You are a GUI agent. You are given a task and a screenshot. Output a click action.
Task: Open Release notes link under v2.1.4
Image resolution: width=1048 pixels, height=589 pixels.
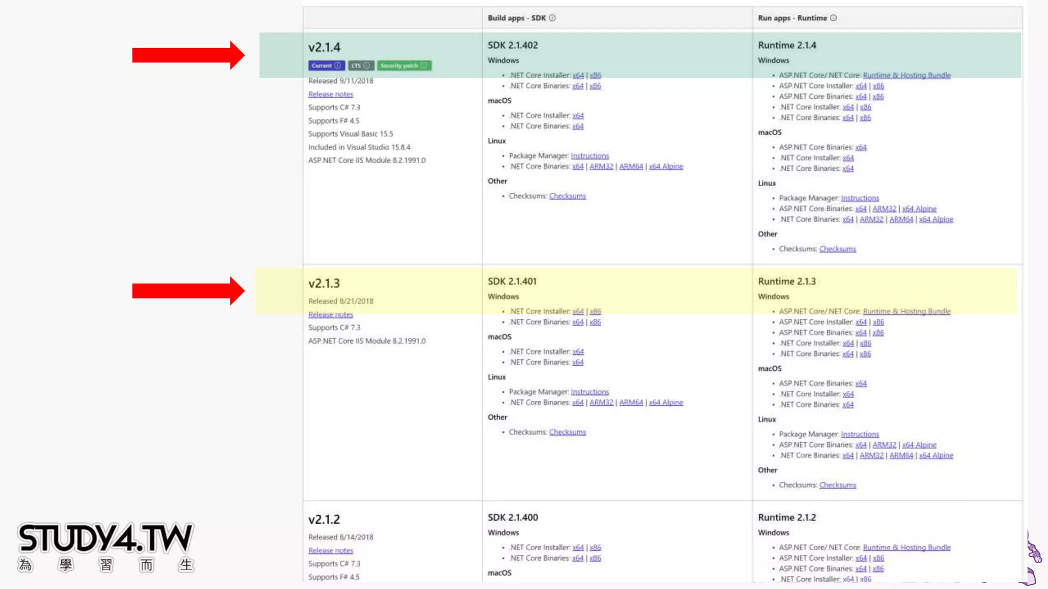[x=331, y=95]
